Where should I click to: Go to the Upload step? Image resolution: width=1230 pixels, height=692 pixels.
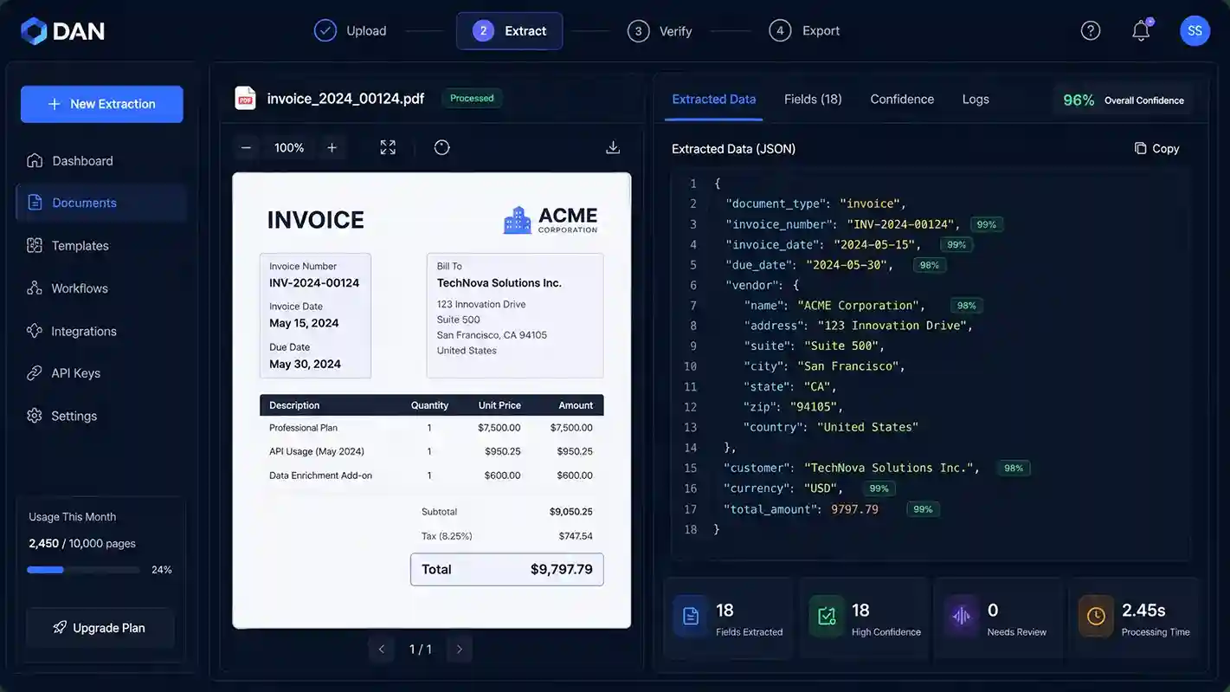point(351,31)
